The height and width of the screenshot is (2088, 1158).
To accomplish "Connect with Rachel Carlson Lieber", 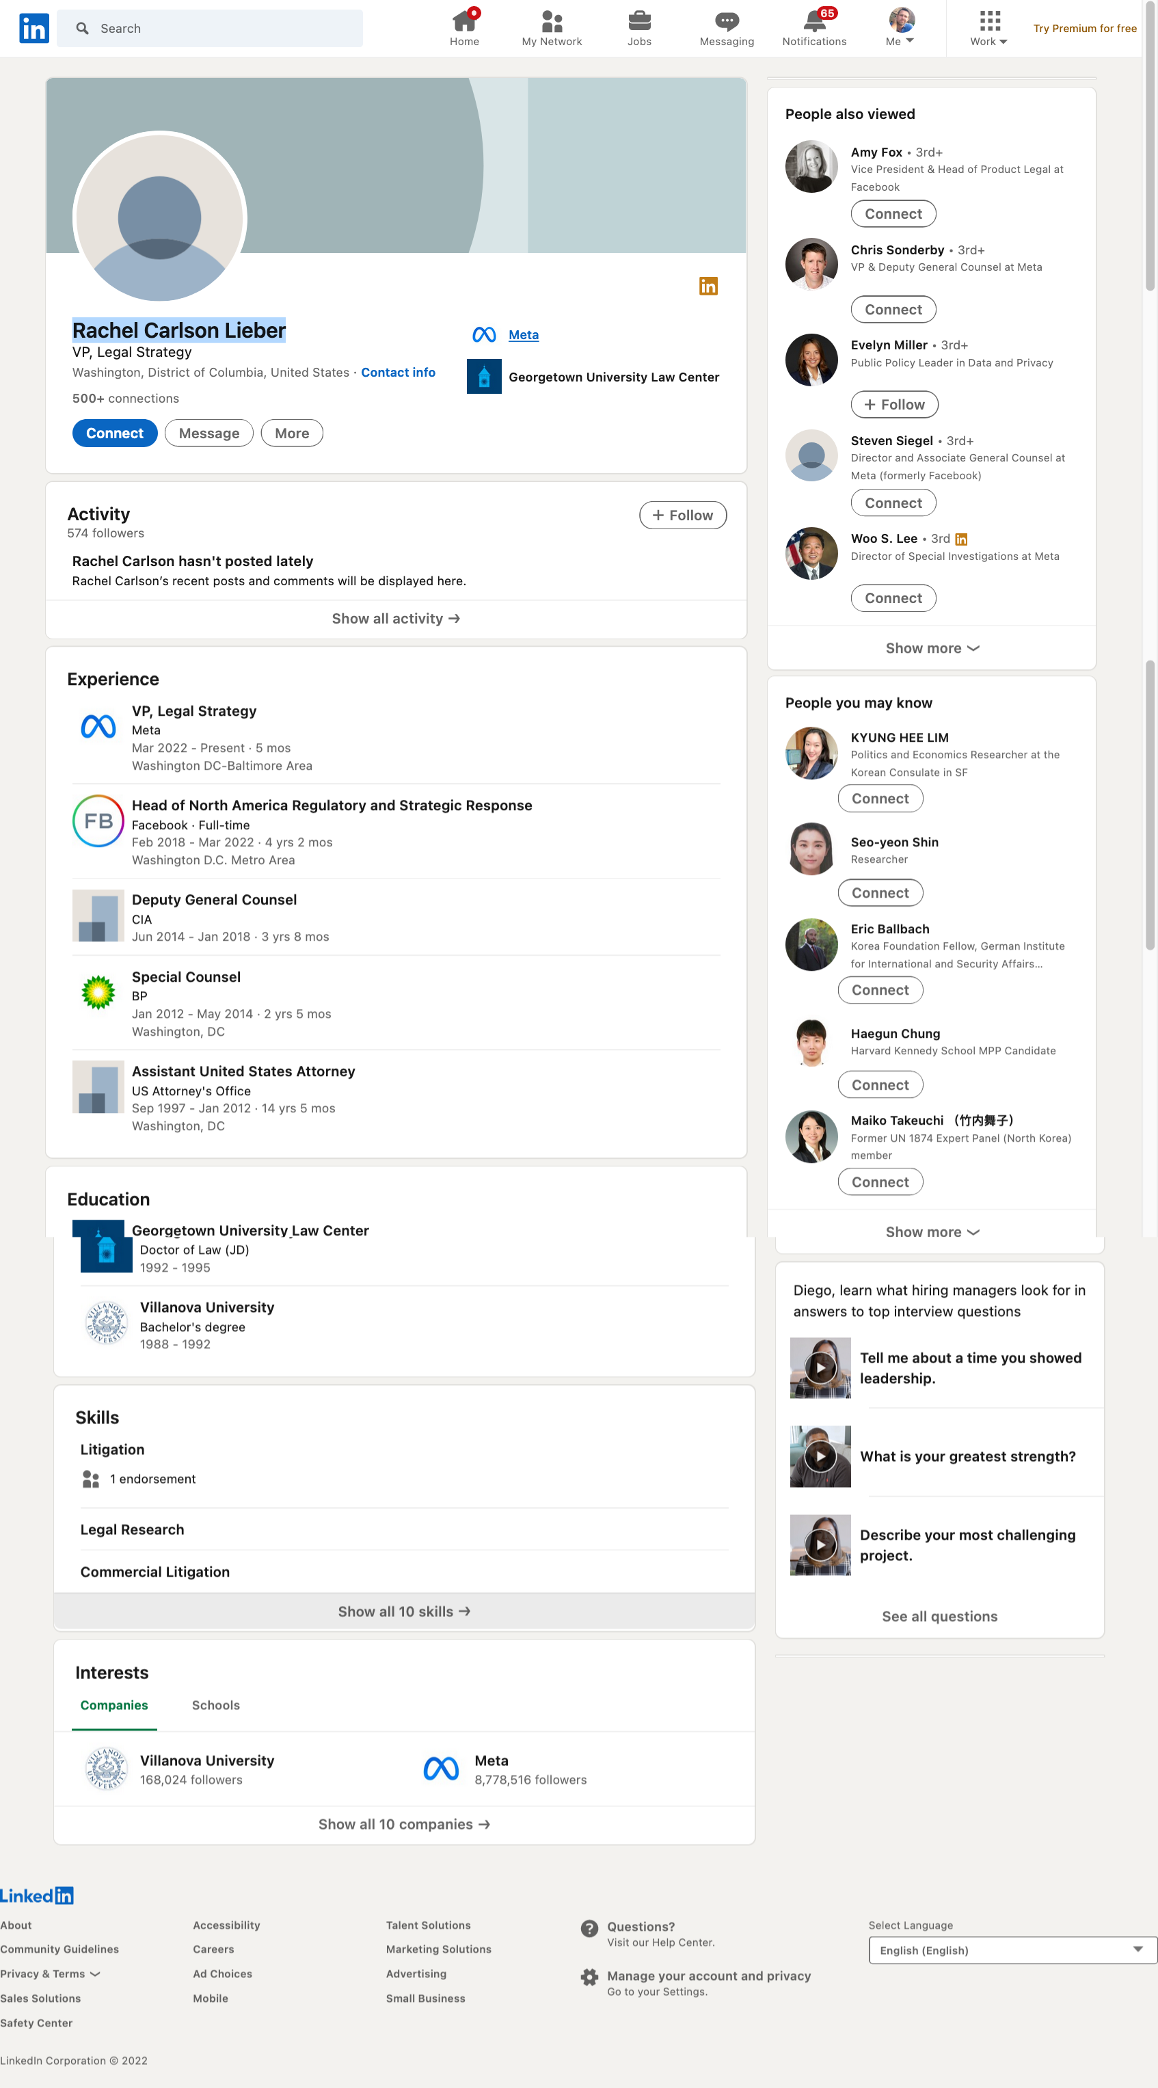I will point(114,433).
